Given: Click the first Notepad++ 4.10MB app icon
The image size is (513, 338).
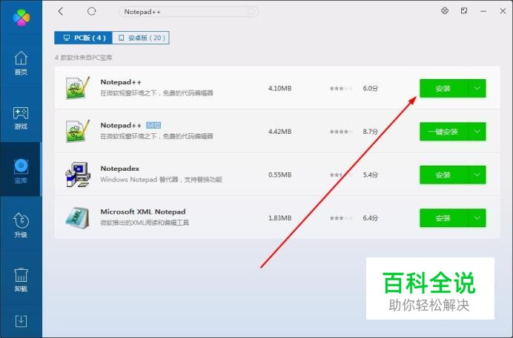Looking at the screenshot, I should coord(78,88).
